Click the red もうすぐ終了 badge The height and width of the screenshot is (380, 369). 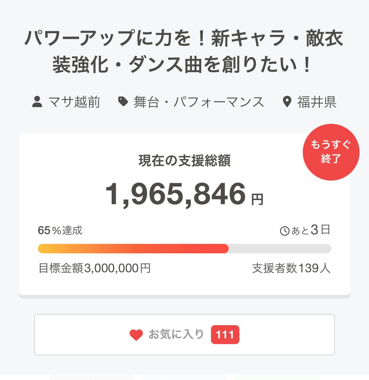pos(331,152)
